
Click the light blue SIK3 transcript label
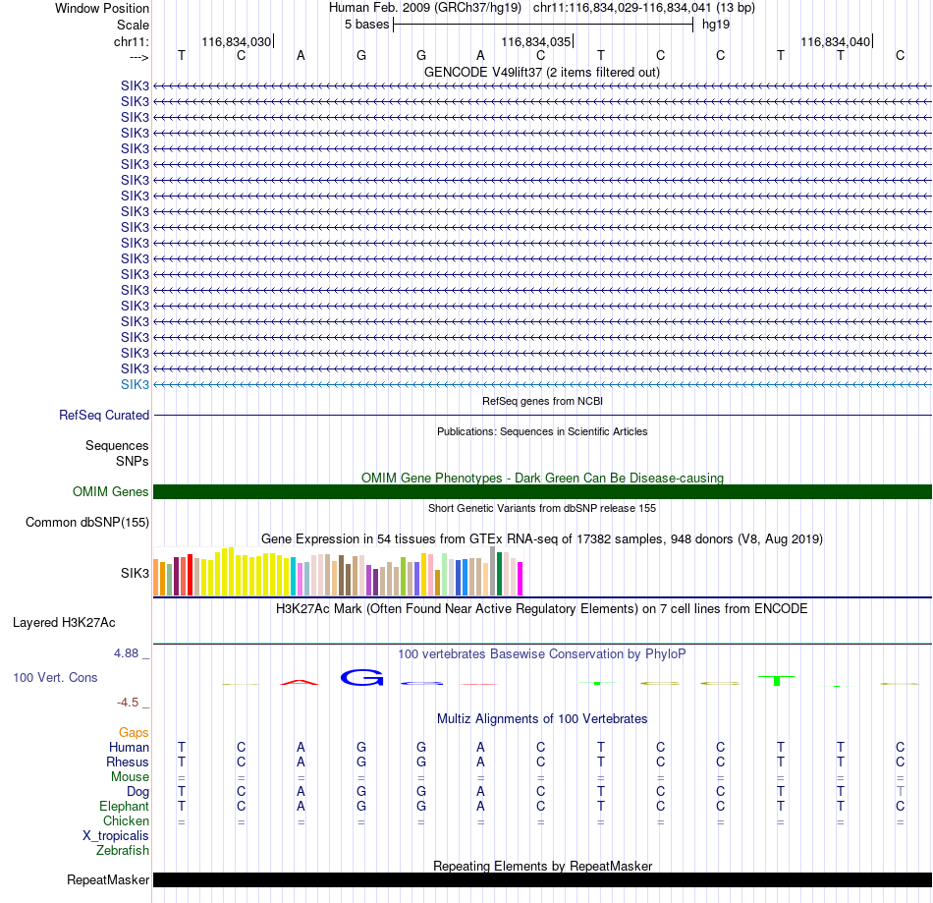(x=135, y=384)
